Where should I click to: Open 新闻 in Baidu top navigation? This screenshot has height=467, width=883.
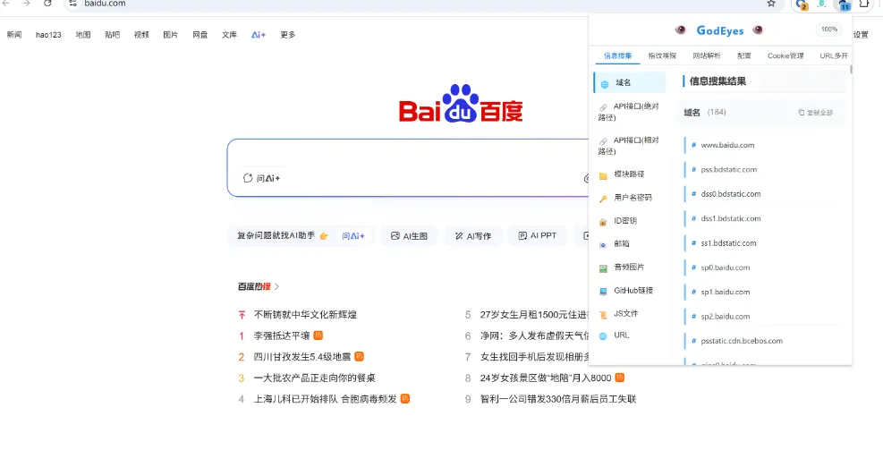pyautogui.click(x=14, y=35)
